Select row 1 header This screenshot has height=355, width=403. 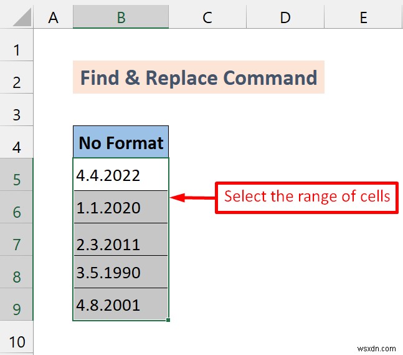click(16, 45)
